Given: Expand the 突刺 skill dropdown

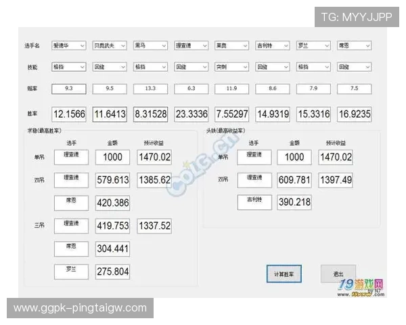Looking at the screenshot, I should click(231, 67).
